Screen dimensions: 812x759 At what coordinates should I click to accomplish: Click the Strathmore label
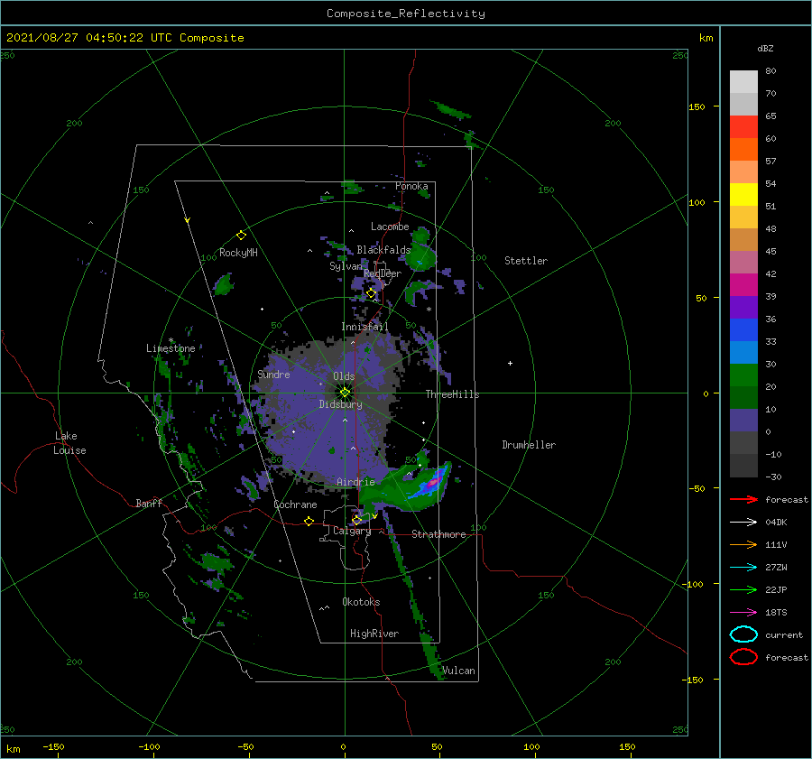(x=438, y=534)
